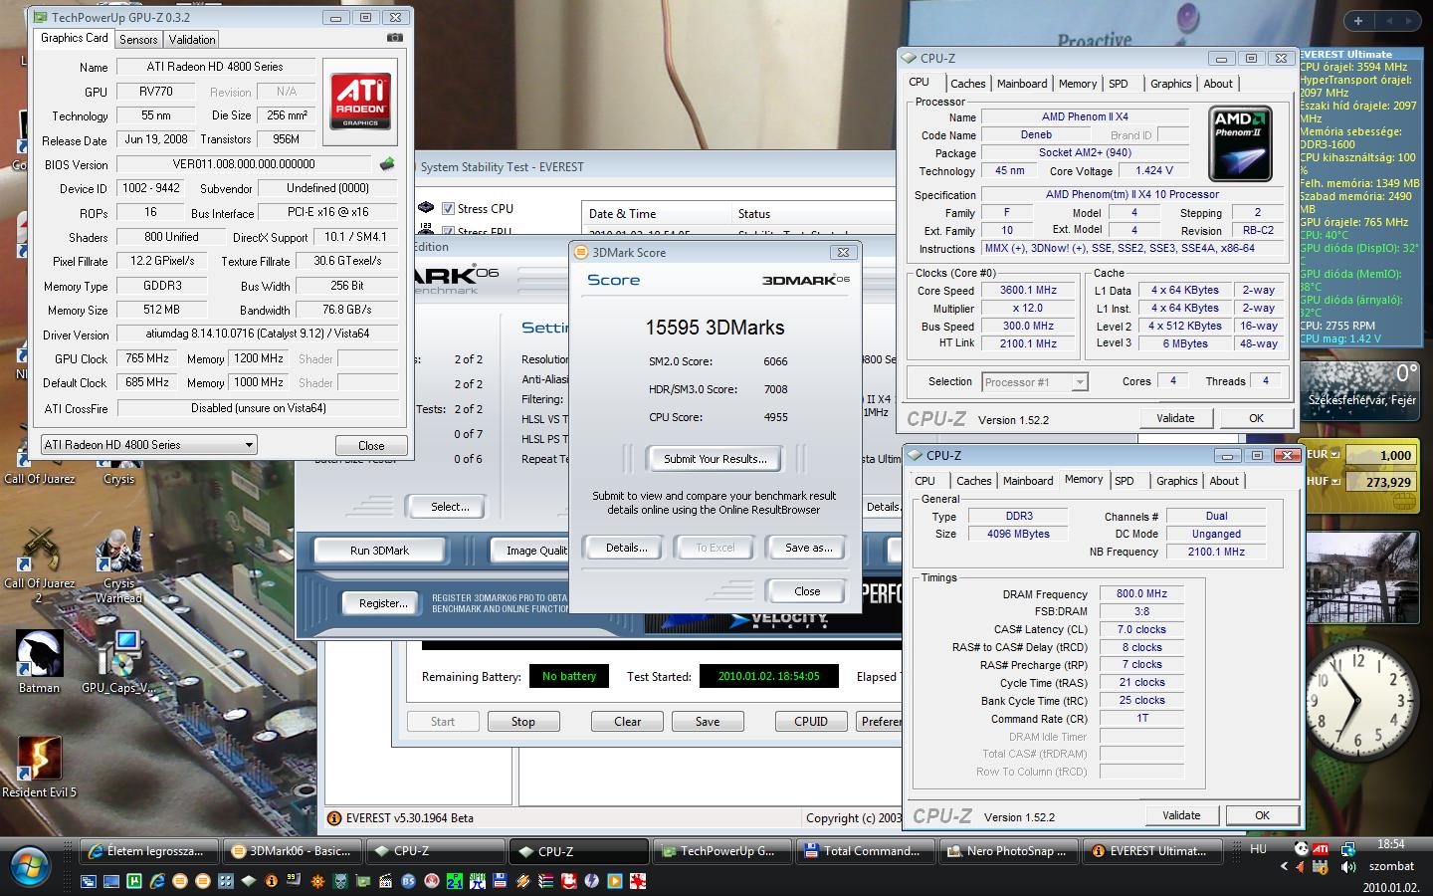Open the CPU tab in the lower CPU-Z window
The image size is (1433, 896).
(924, 481)
